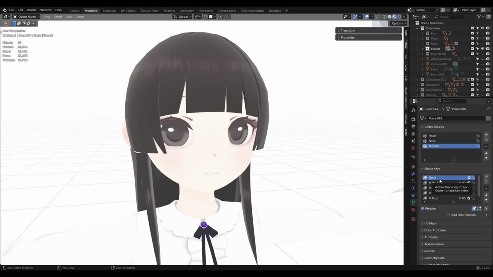Click the remove shape key minus button

[486, 181]
